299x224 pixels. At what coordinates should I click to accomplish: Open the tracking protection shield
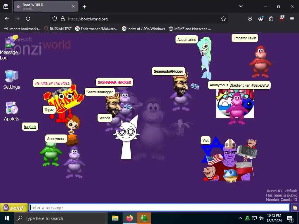55,19
